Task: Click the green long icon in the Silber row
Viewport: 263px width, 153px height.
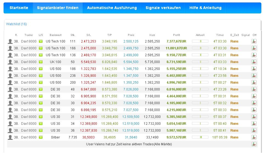Action: [x=41, y=137]
